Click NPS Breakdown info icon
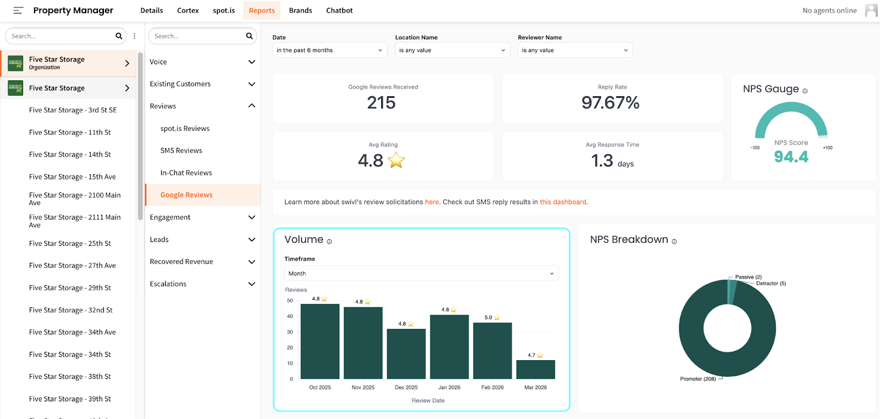The height and width of the screenshot is (419, 880). (x=674, y=241)
